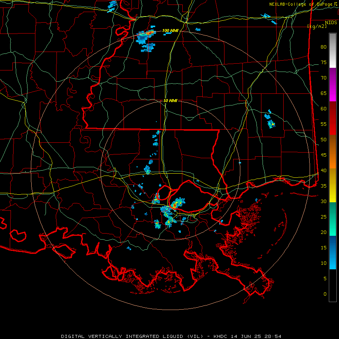Click the 65 value on scale
The height and width of the screenshot is (339, 339).
point(324,93)
